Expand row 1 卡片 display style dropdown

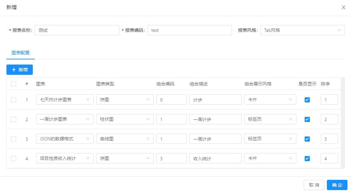click(x=270, y=100)
